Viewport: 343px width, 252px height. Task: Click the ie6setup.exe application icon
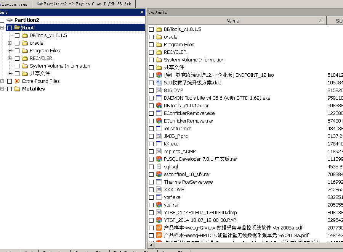coord(159,128)
